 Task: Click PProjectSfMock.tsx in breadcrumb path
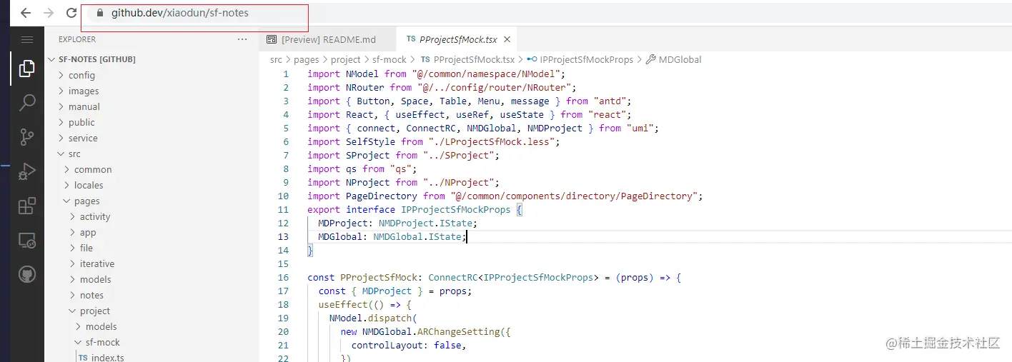[474, 60]
